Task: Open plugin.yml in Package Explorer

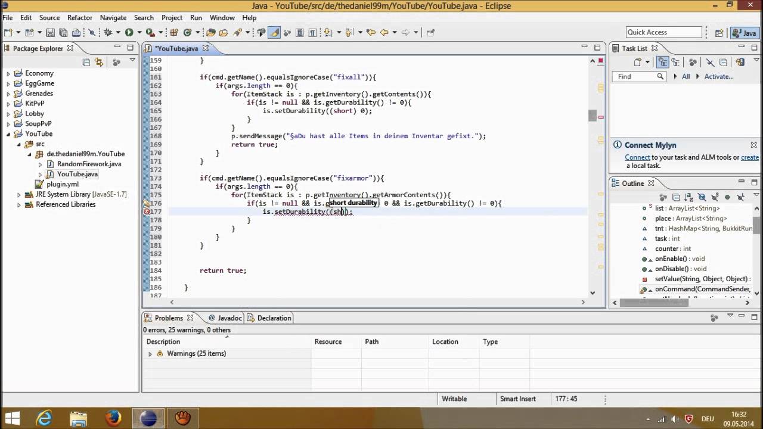Action: 62,184
